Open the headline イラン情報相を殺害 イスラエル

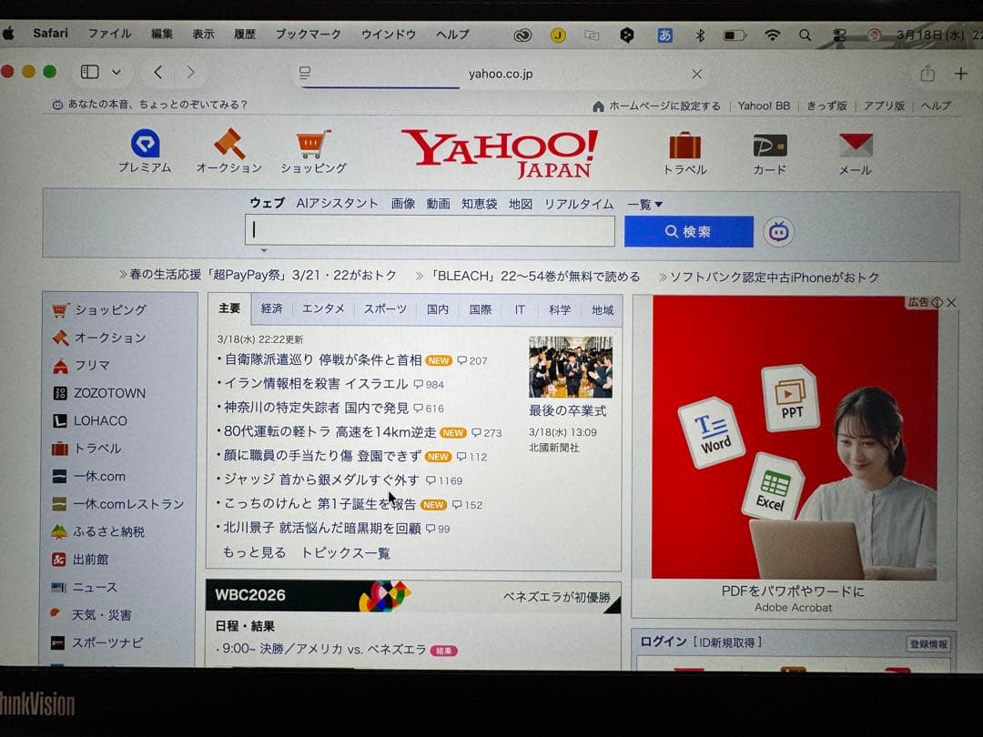316,384
